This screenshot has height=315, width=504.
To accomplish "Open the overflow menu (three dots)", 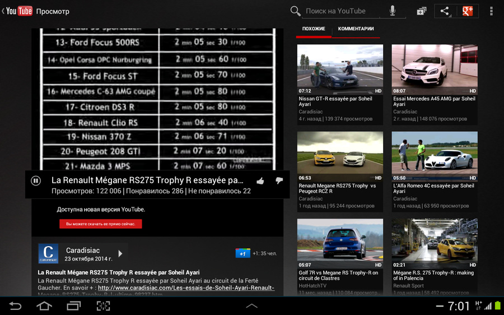I will pos(491,11).
